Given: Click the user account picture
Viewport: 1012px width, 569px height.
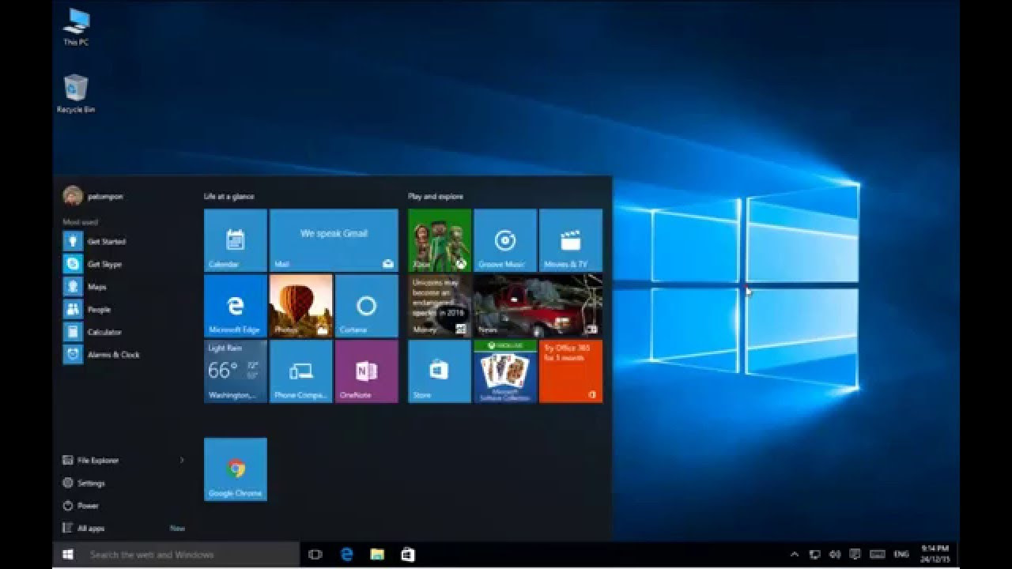Looking at the screenshot, I should [72, 195].
